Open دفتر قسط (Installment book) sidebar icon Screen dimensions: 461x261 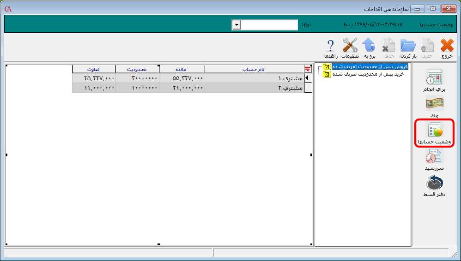point(434,186)
